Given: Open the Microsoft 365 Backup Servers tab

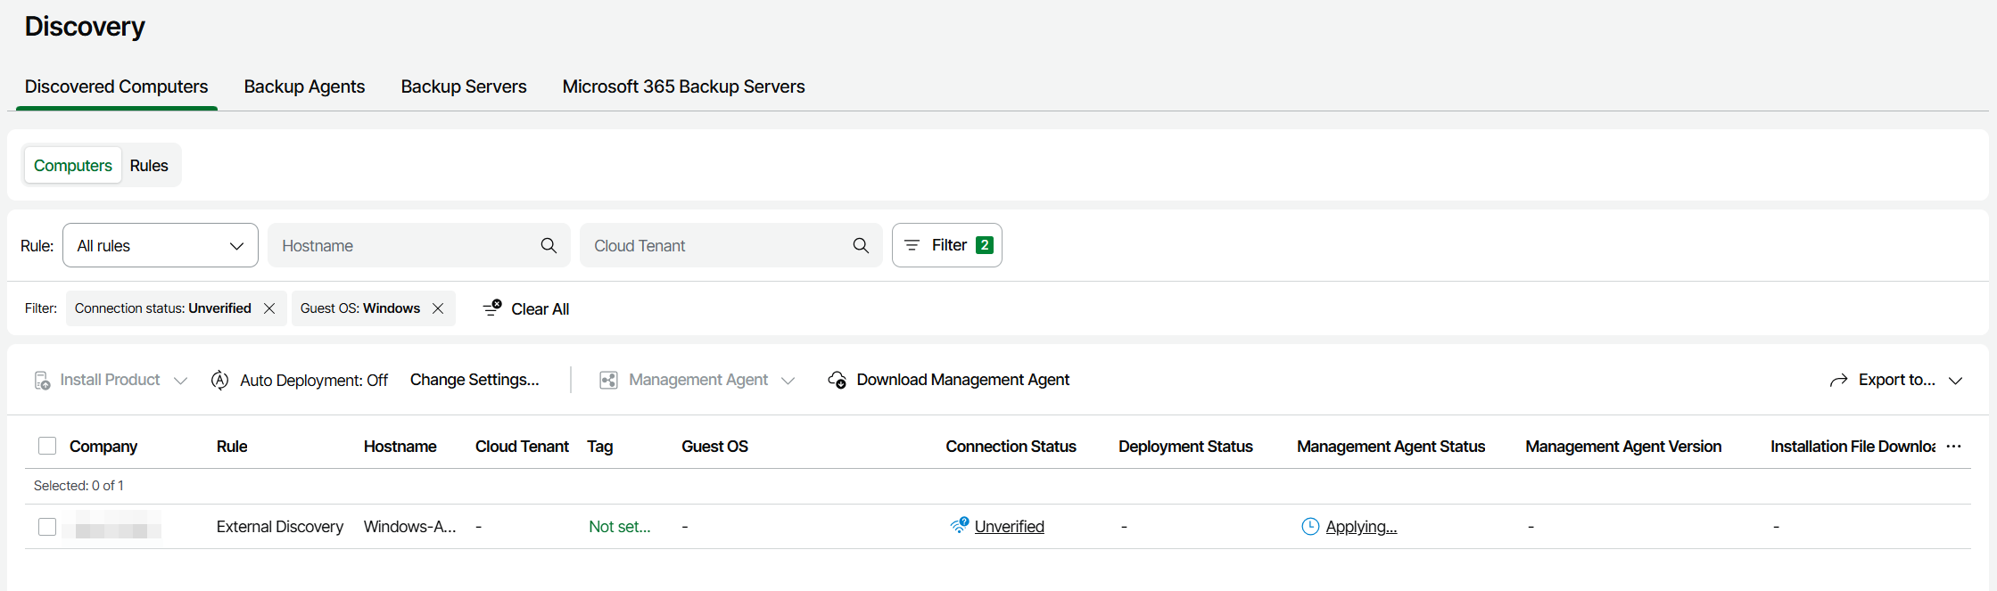Looking at the screenshot, I should point(683,86).
